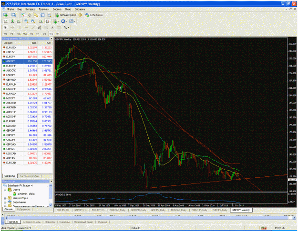Image resolution: width=298 pixels, height=231 pixels.
Task: Open MetaEditor yellow diamond icon
Action: (80, 15)
